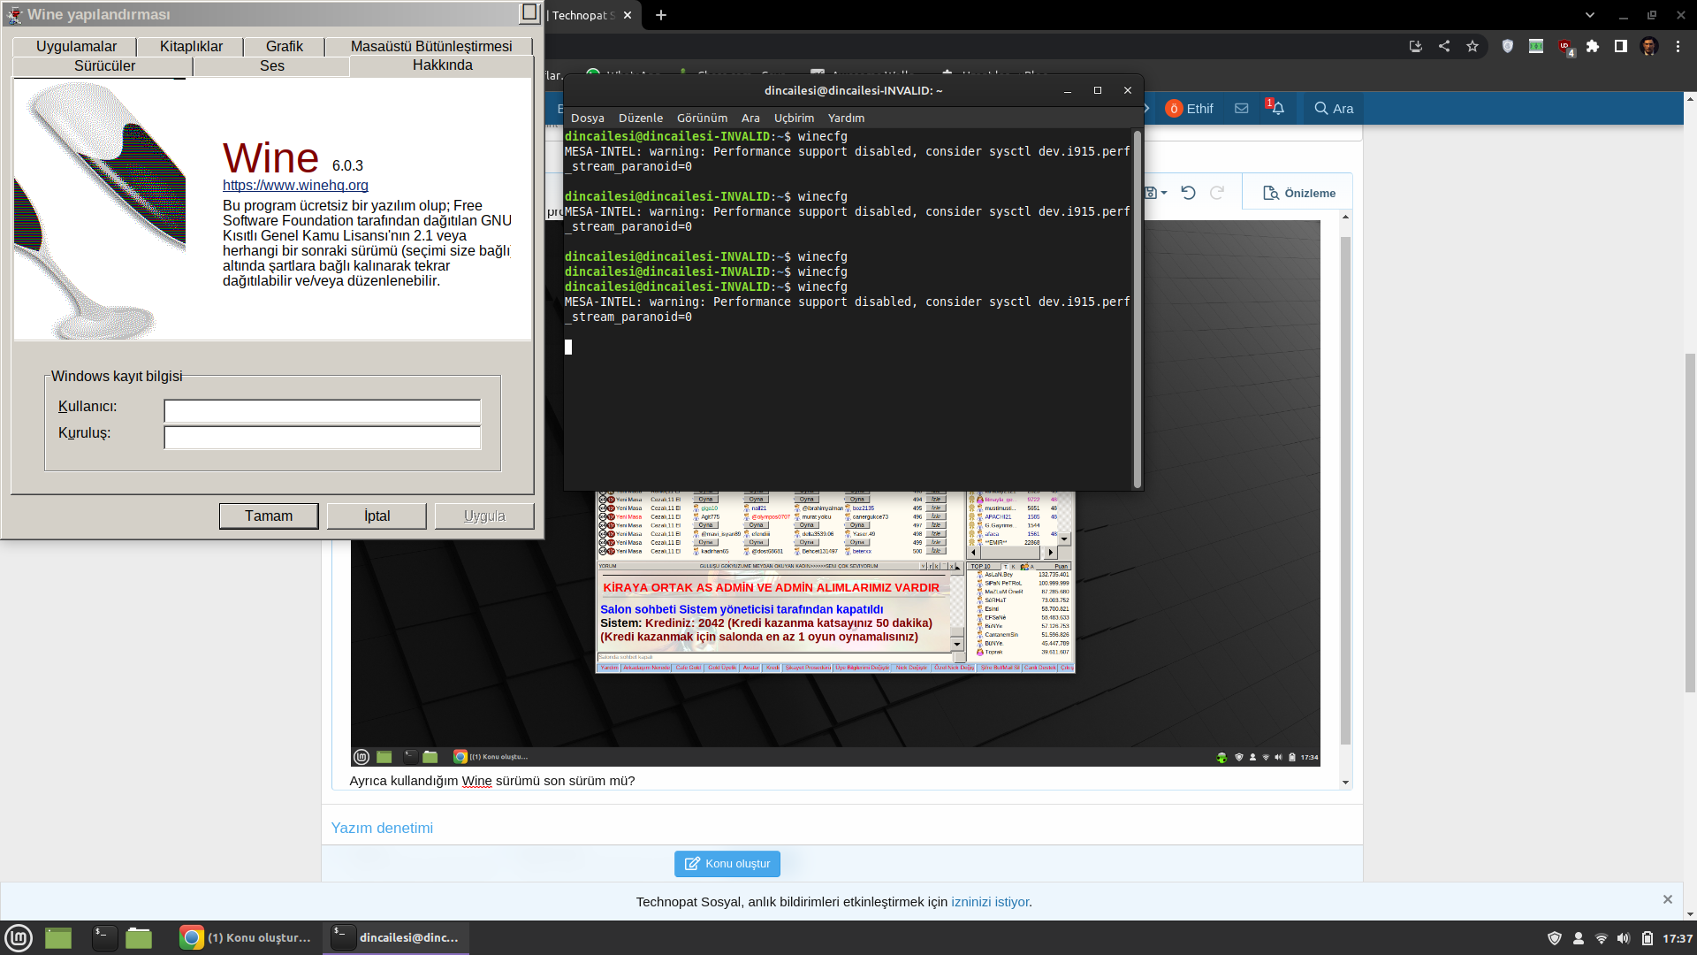Open the terminal Yardım menu

(x=846, y=118)
